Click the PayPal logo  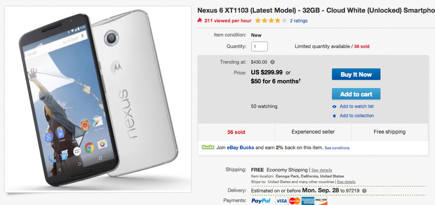coord(261,201)
